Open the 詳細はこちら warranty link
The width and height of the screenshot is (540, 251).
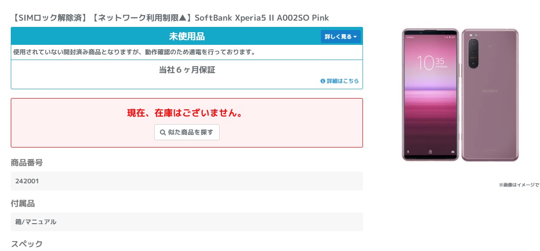pos(342,81)
